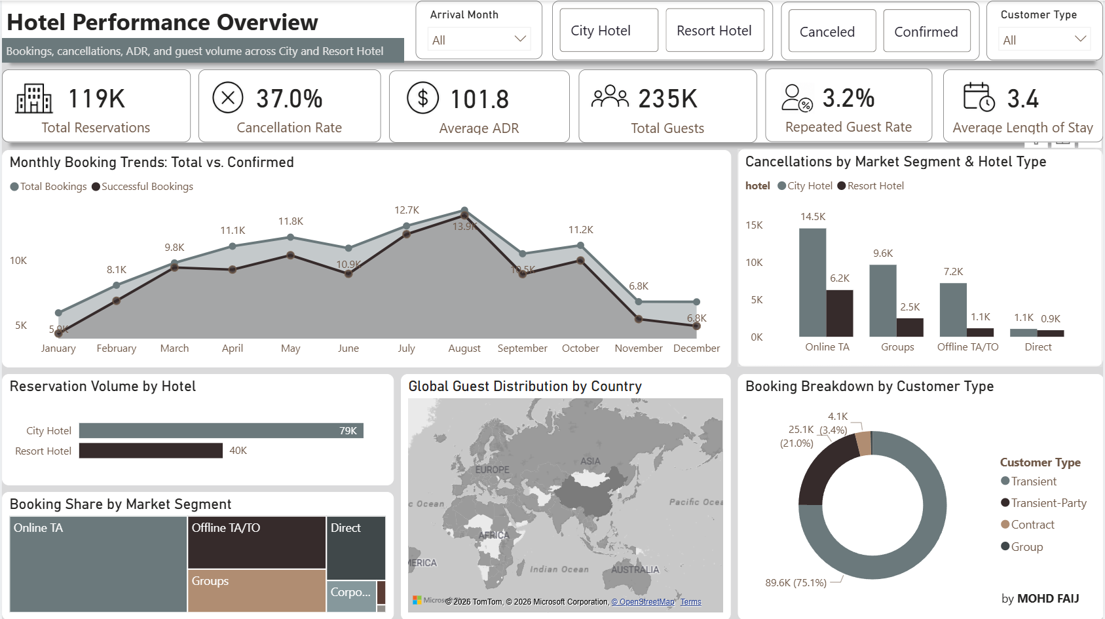Click the December total bookings data point
Screen dimensions: 1105x619
696,302
